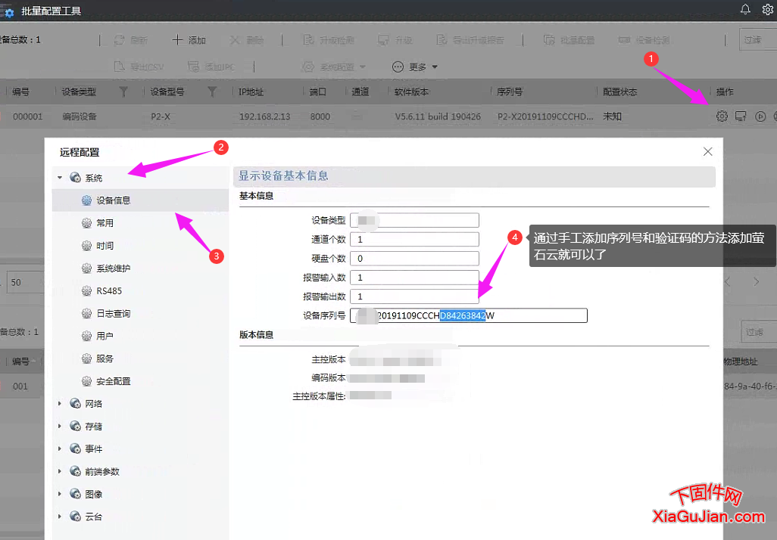The height and width of the screenshot is (540, 777).
Task: Click the 导出升级报告 toolbar button
Action: [470, 40]
